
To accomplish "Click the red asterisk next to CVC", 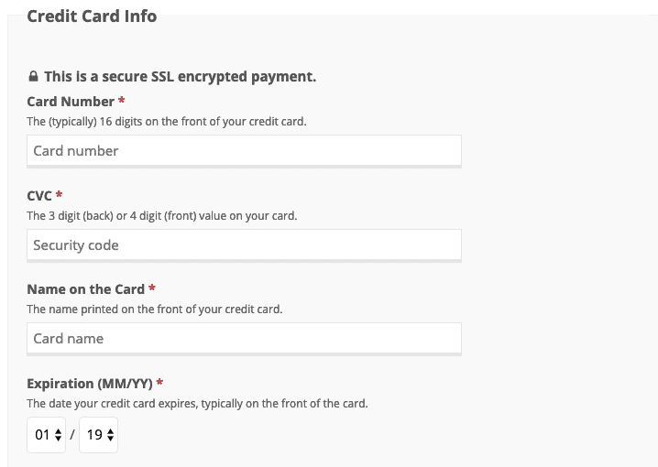I will click(59, 194).
